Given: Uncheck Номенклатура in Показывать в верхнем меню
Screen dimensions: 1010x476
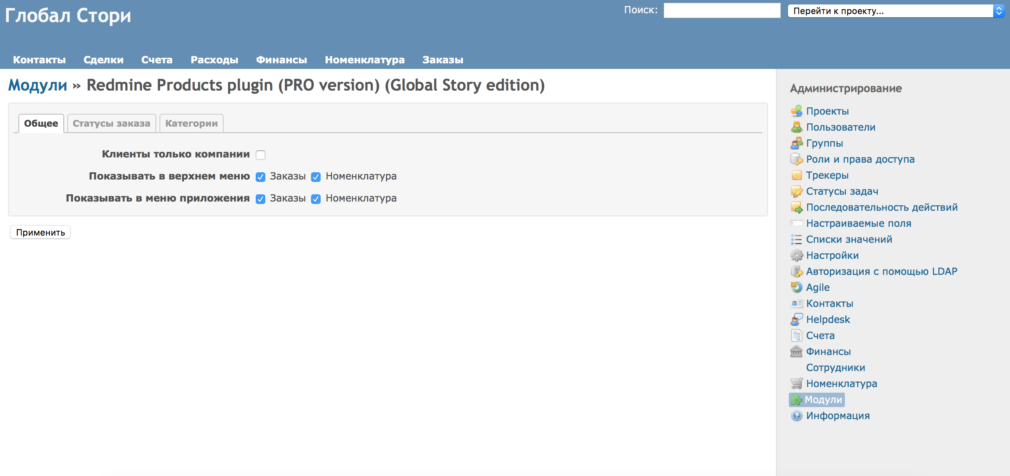Looking at the screenshot, I should tap(316, 177).
